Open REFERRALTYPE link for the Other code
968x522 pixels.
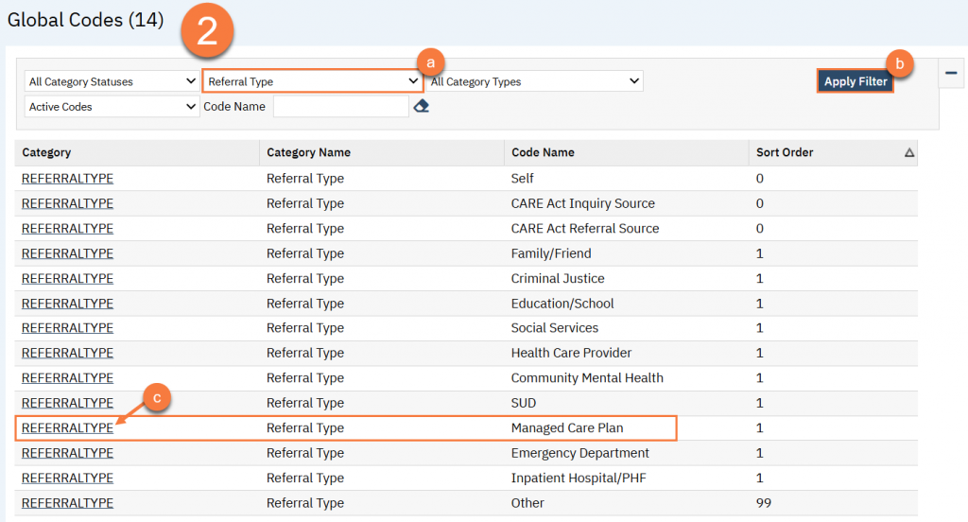[x=67, y=503]
